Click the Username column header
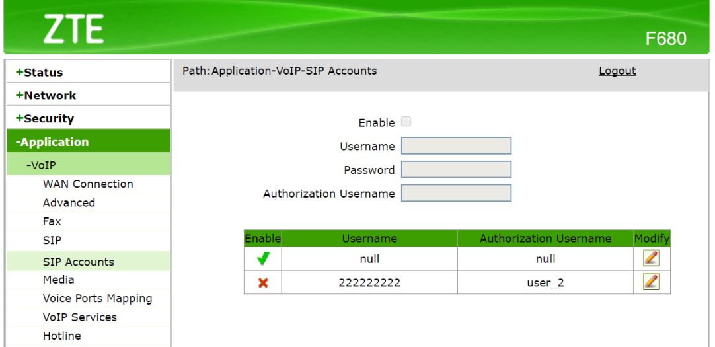The image size is (715, 347). coord(369,238)
